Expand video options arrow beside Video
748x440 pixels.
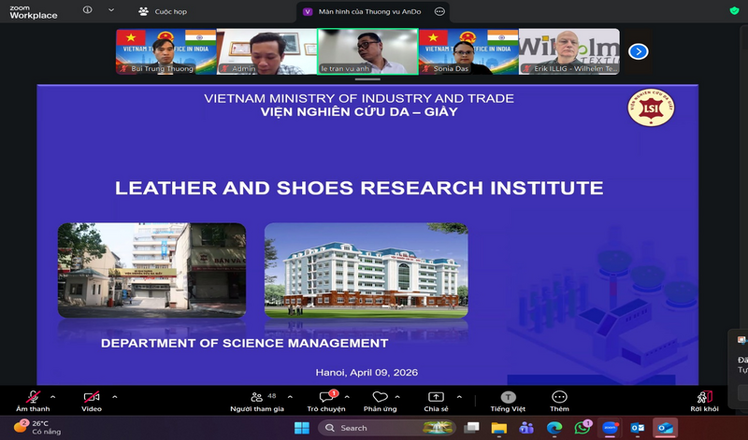pos(114,396)
